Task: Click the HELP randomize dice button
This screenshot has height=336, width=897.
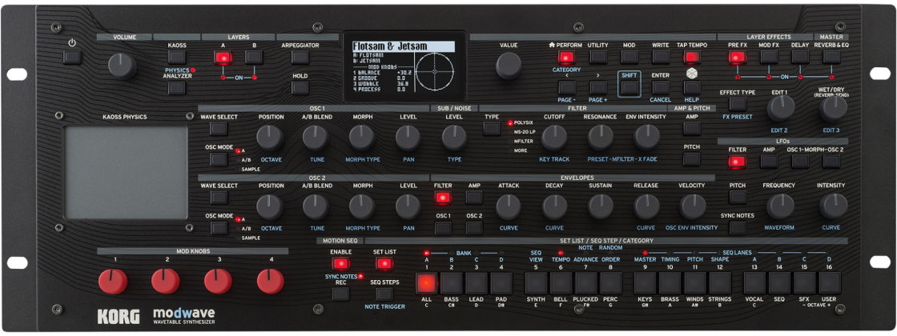Action: coord(692,87)
